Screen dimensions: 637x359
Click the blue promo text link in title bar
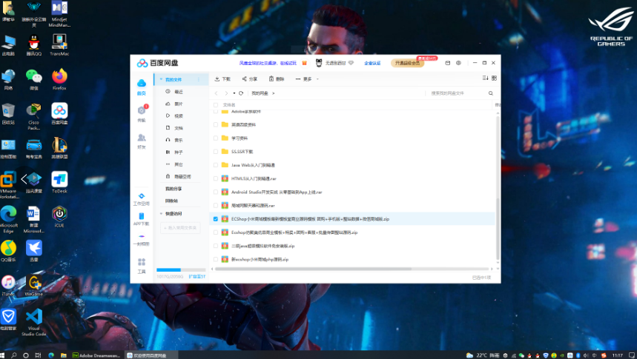pyautogui.click(x=268, y=63)
